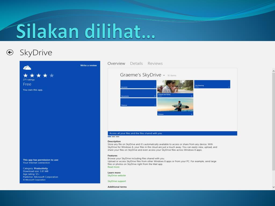Image resolution: width=275 pixels, height=206 pixels.
Task: Expand the Graeme's SkyDrive dropdown chevron
Action: point(164,75)
